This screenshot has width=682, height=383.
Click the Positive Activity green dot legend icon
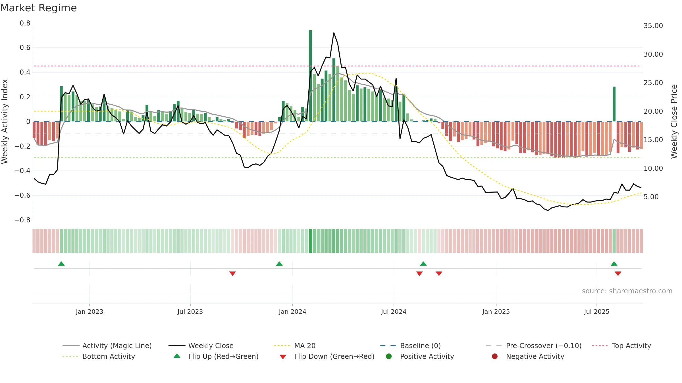coord(389,356)
